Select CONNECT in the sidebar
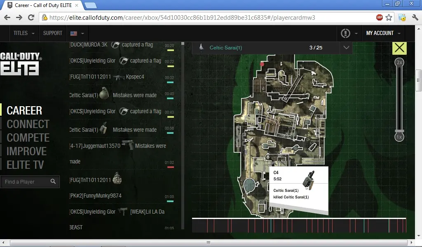422x247 pixels. click(x=28, y=124)
